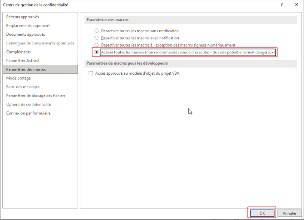The image size is (304, 220).
Task: Open 'Connexion par formulaire' settings
Action: pos(28,113)
